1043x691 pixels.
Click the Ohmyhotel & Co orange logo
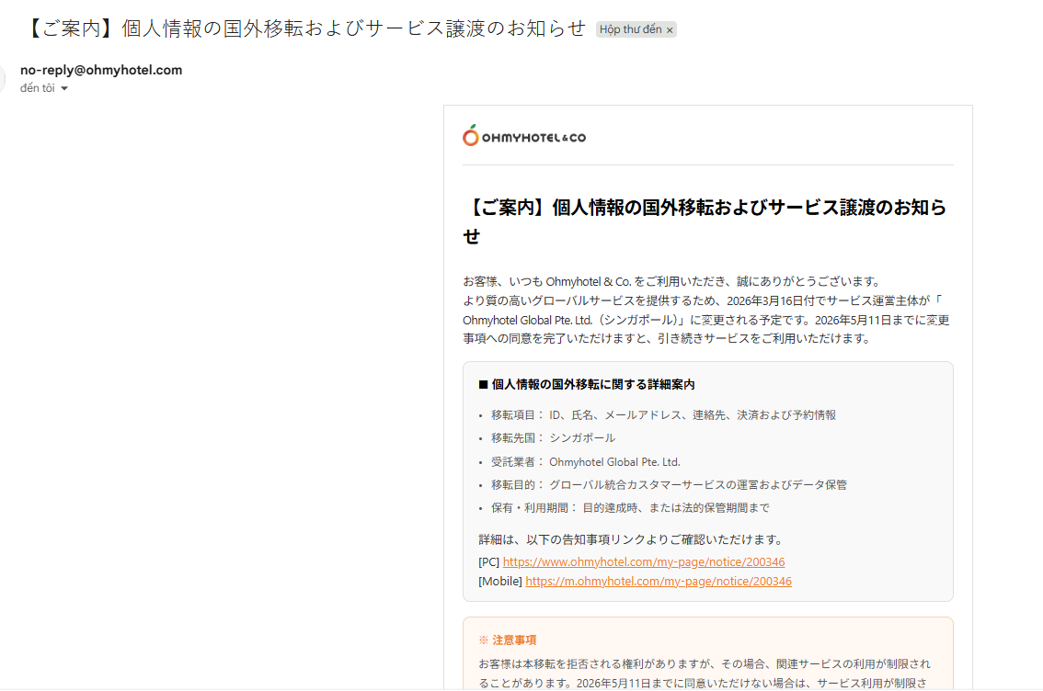pos(524,136)
